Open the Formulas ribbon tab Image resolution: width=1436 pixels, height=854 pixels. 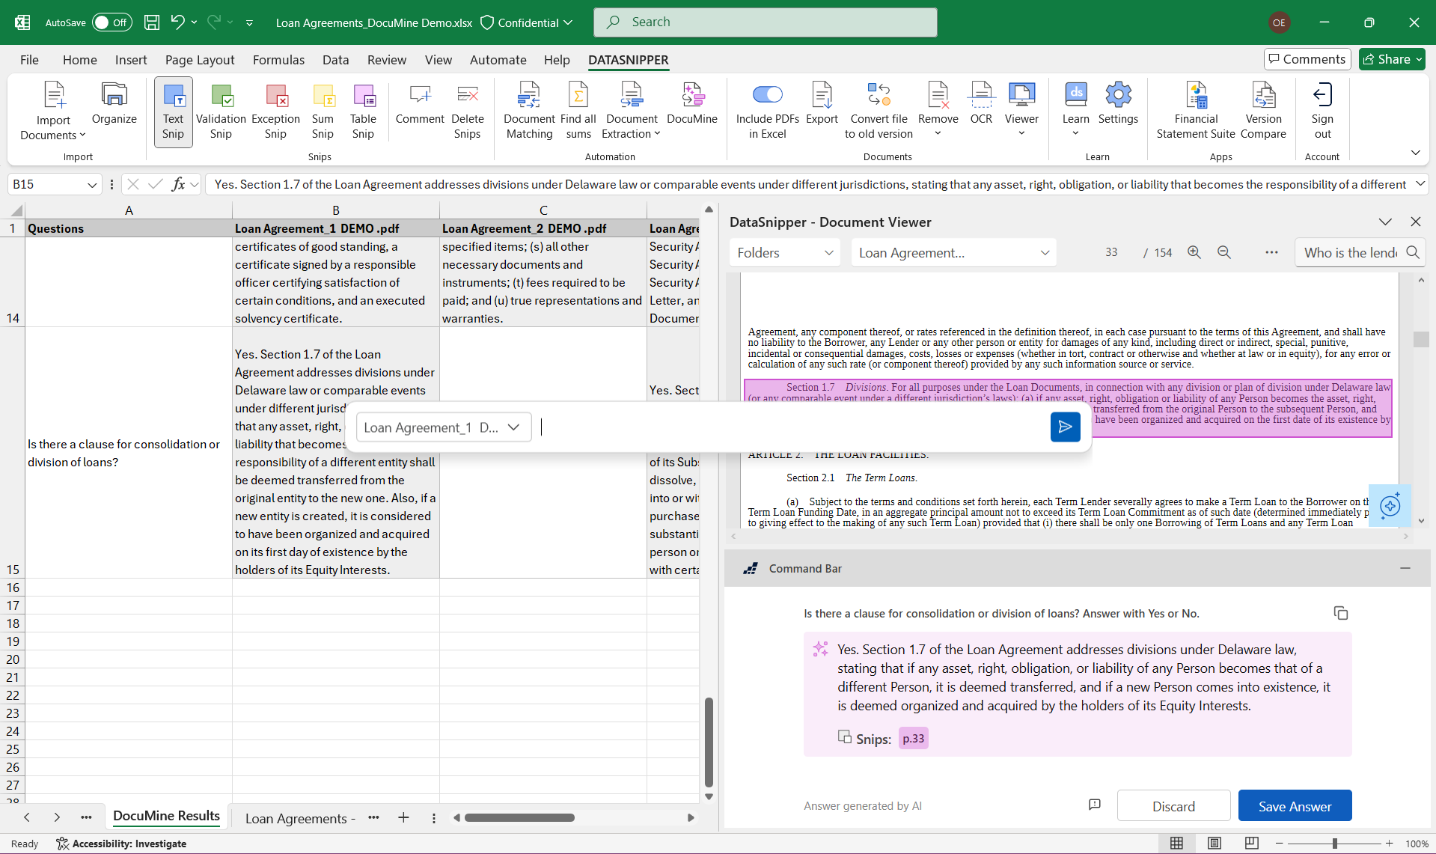coord(278,60)
